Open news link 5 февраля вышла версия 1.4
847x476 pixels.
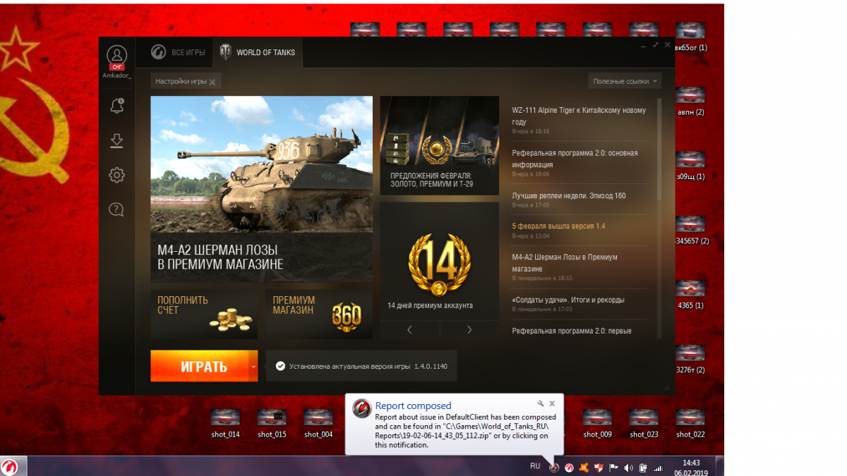click(558, 226)
